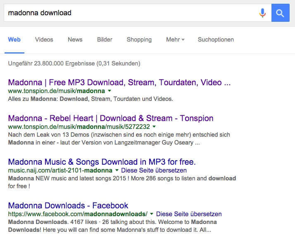Expand arrow next to tonspion.de/musik/madonna URL
Image resolution: width=295 pixels, height=238 pixels.
[109, 91]
